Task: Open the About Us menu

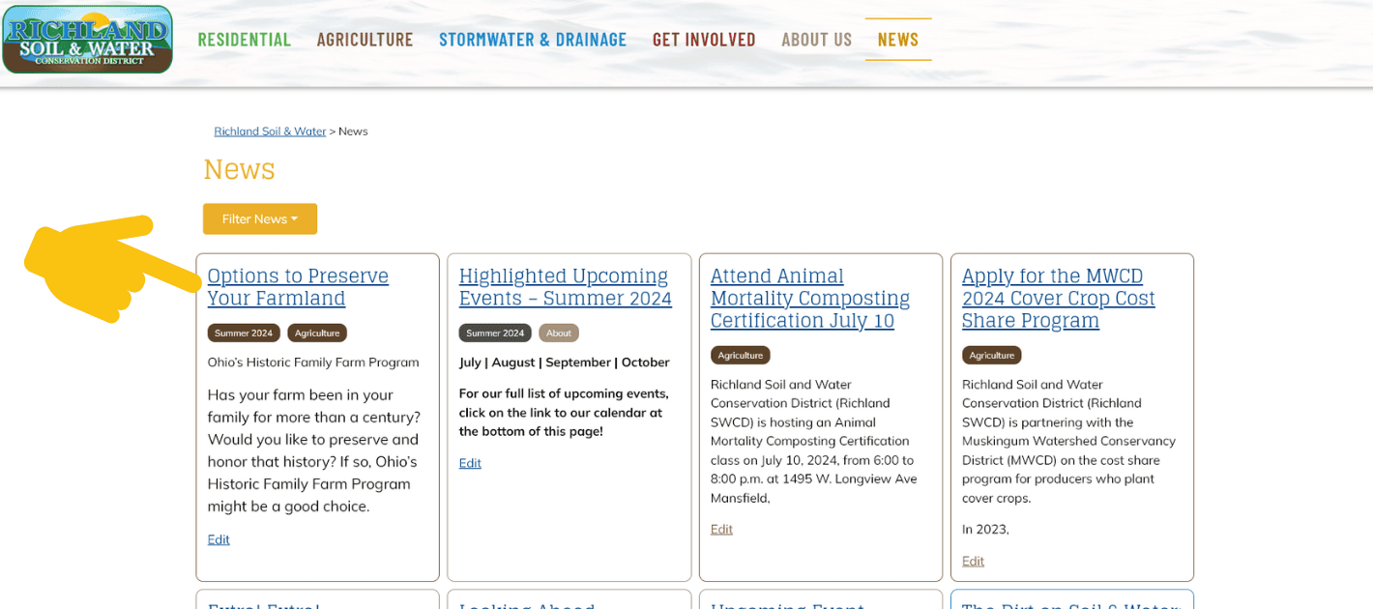Action: coord(816,40)
